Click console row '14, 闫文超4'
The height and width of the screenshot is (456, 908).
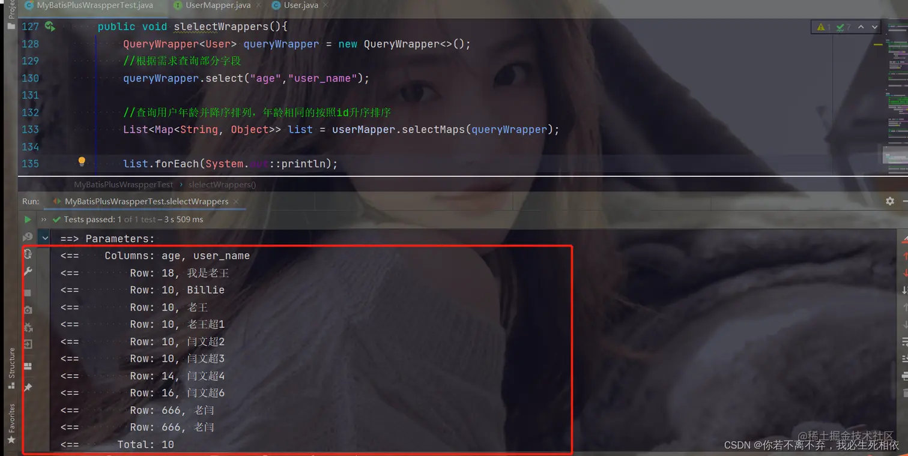coord(142,376)
